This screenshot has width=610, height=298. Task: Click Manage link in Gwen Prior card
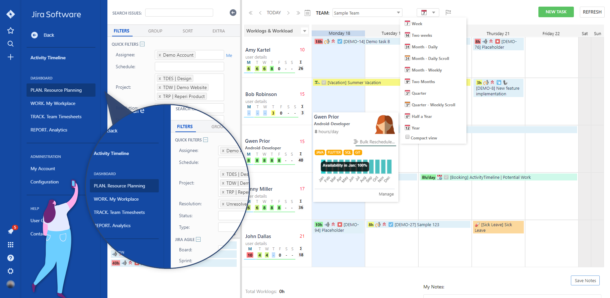pos(386,194)
